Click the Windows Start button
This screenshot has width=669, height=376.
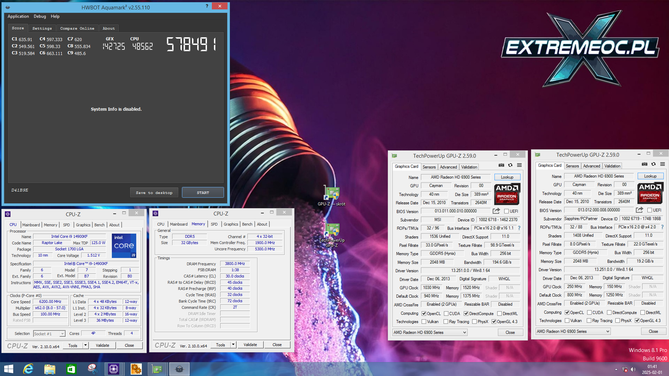[9, 369]
